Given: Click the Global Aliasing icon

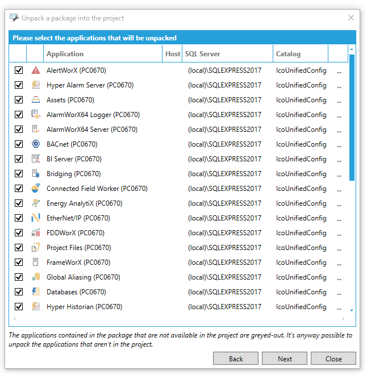Looking at the screenshot, I should (35, 277).
